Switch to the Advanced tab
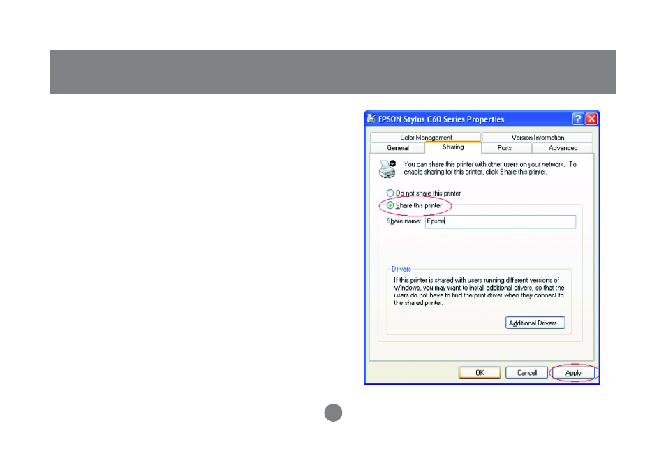 [563, 148]
